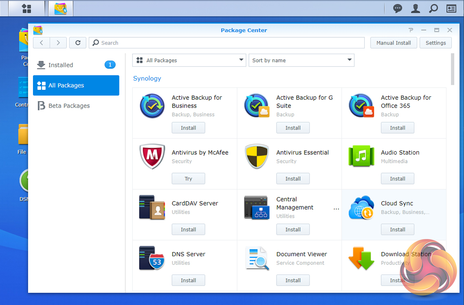Open Package Center Settings button

coord(435,43)
